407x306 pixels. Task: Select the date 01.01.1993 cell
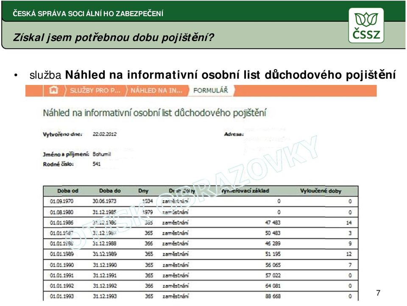(x=62, y=296)
